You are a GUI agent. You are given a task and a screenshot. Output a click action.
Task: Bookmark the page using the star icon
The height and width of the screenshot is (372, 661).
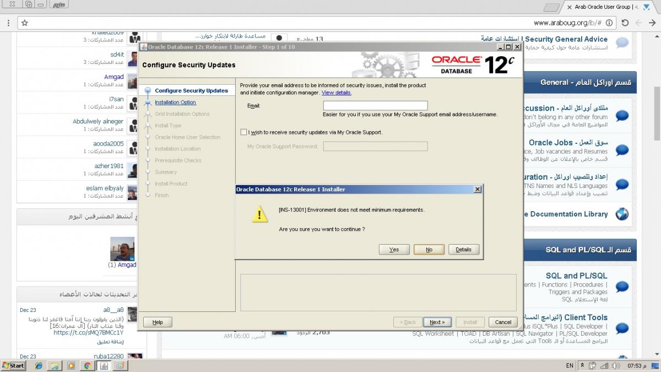point(25,24)
